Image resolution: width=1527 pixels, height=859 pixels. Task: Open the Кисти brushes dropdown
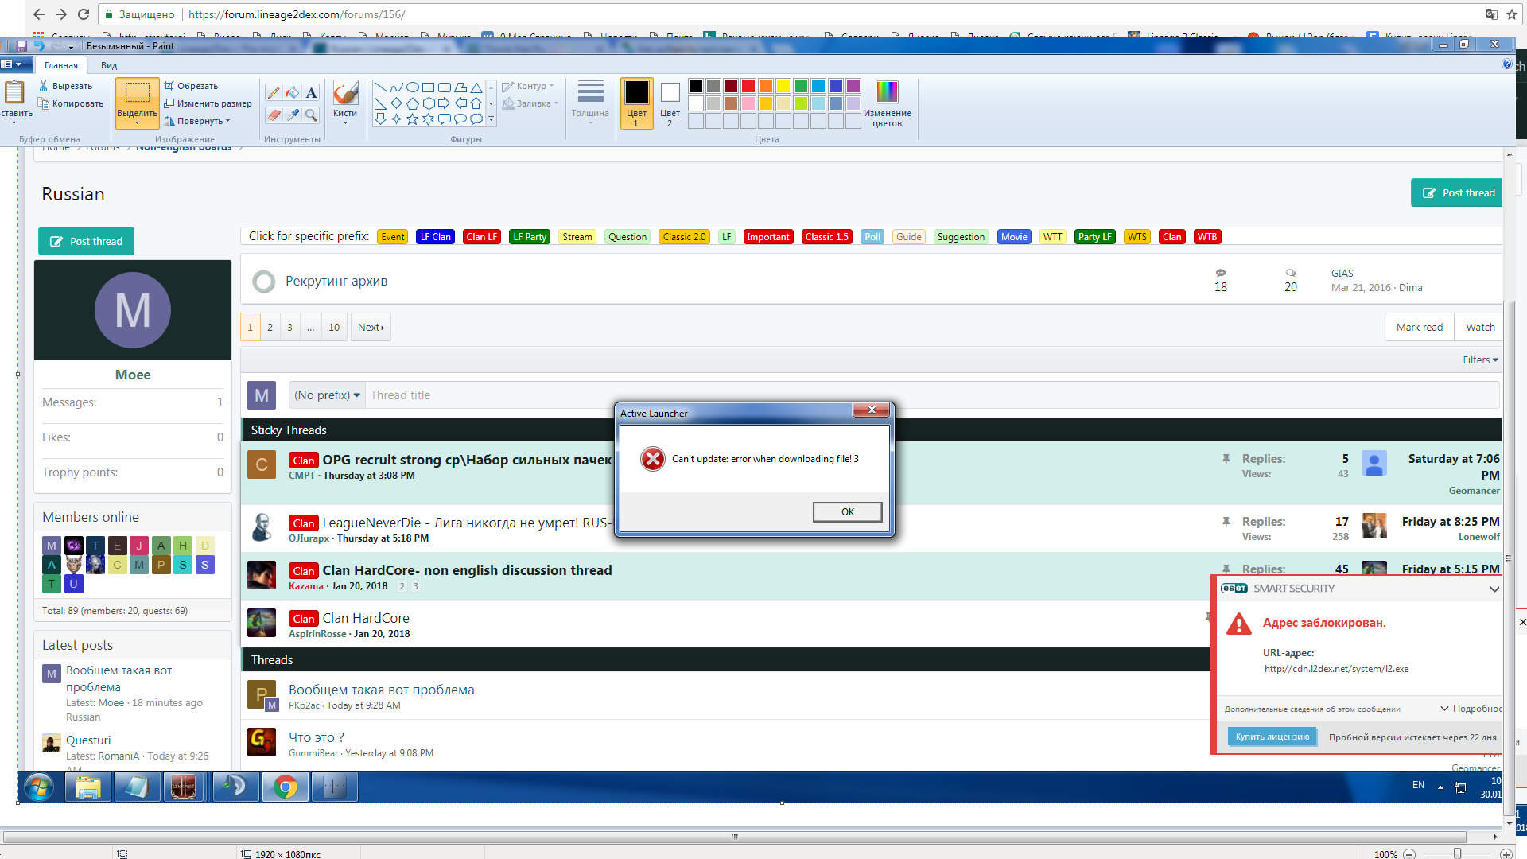click(345, 118)
